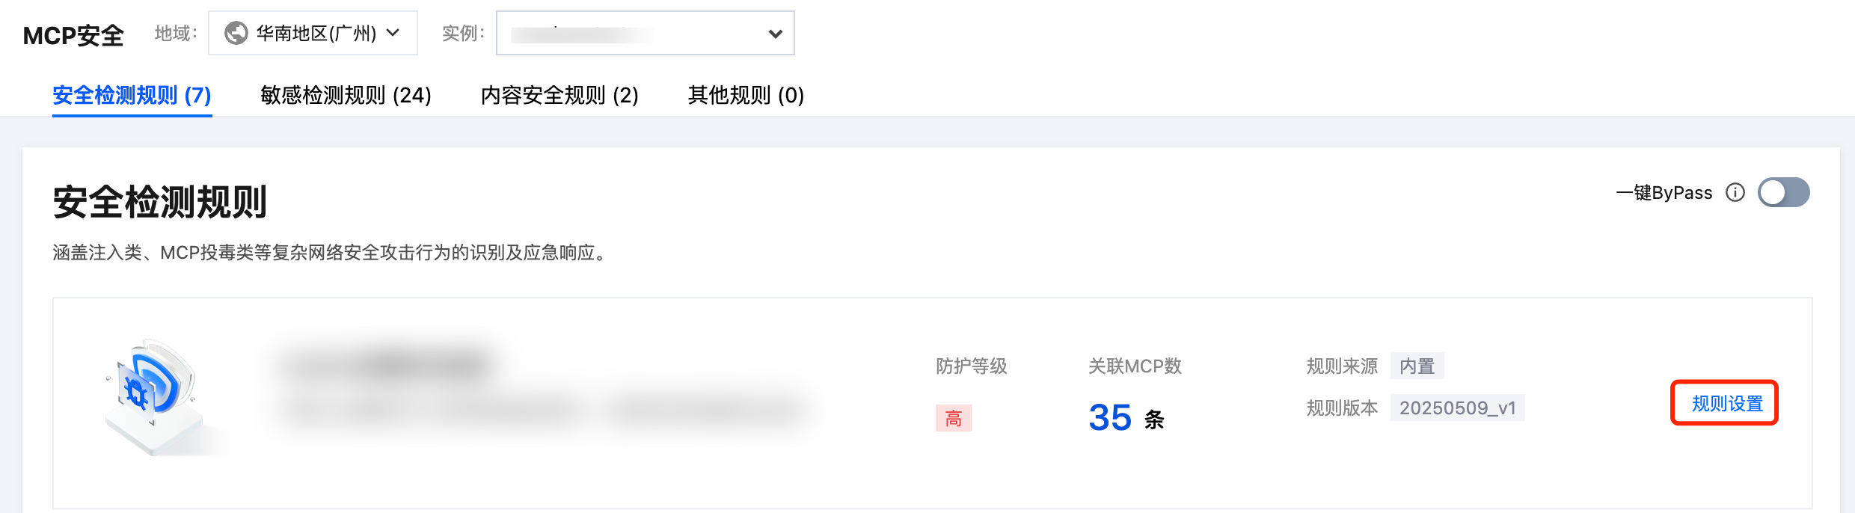The width and height of the screenshot is (1855, 513).
Task: Open the 实例 dropdown chevron
Action: (x=776, y=34)
